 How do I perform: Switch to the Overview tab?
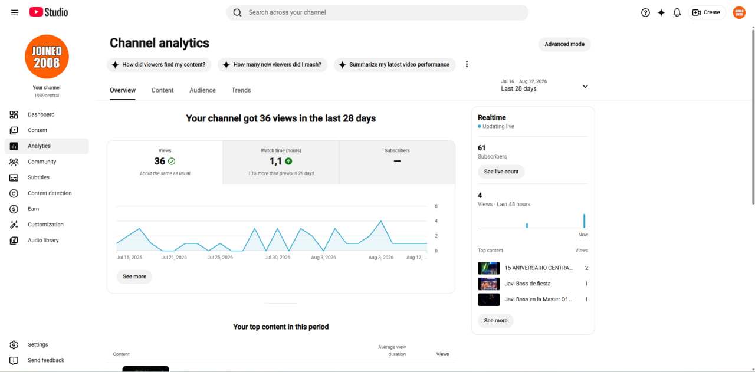click(x=123, y=90)
